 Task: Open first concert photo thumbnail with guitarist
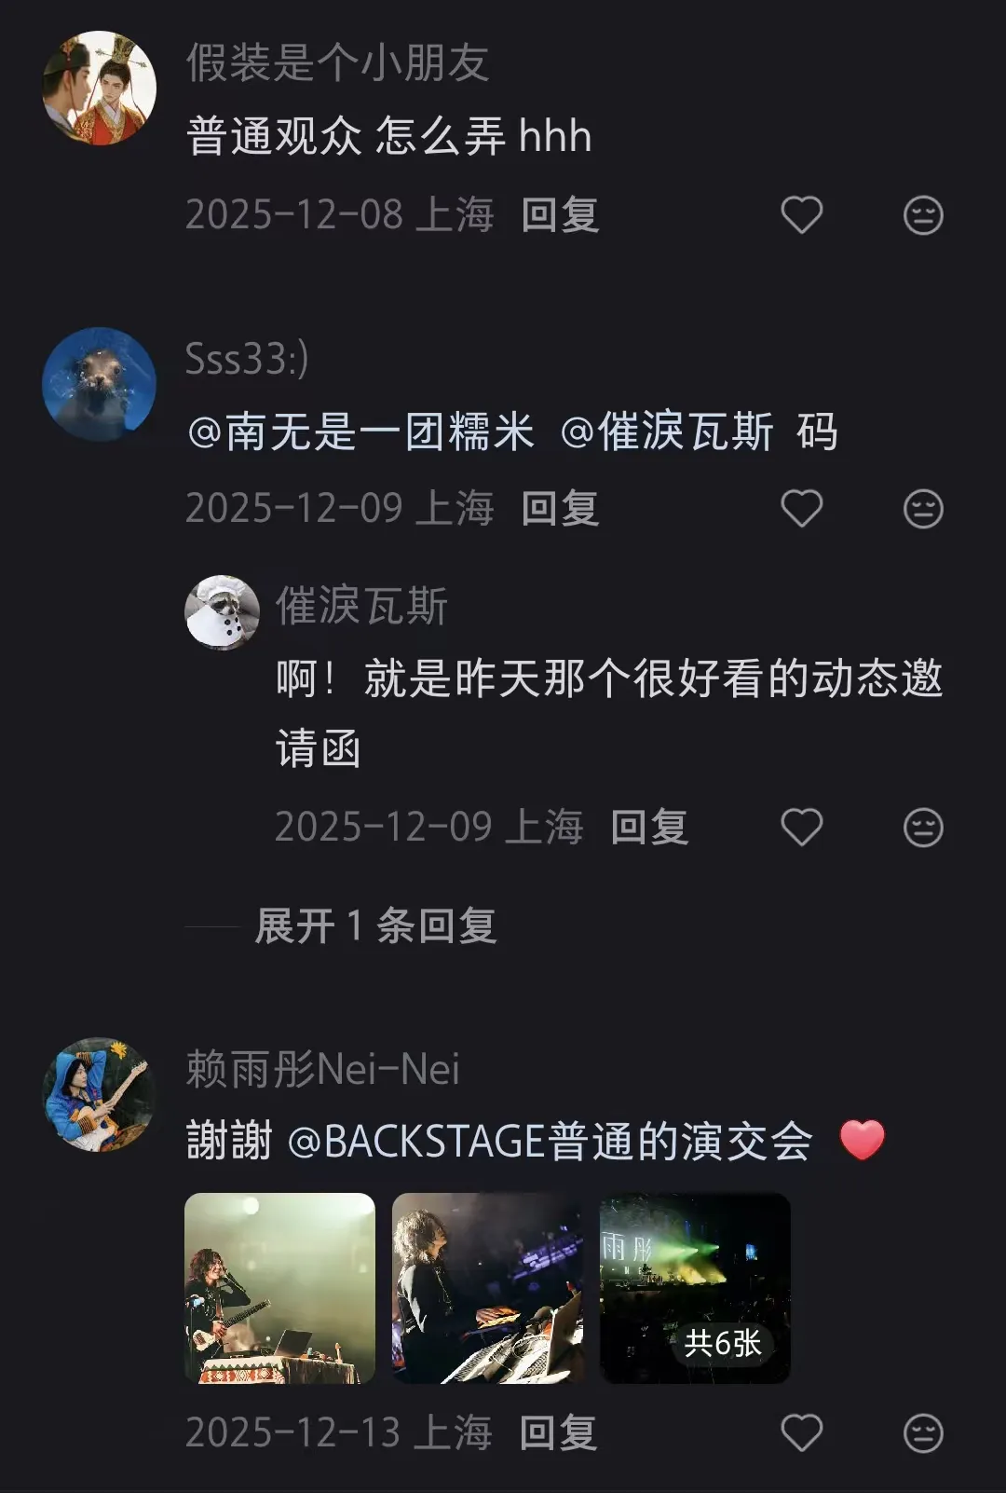pyautogui.click(x=280, y=1288)
